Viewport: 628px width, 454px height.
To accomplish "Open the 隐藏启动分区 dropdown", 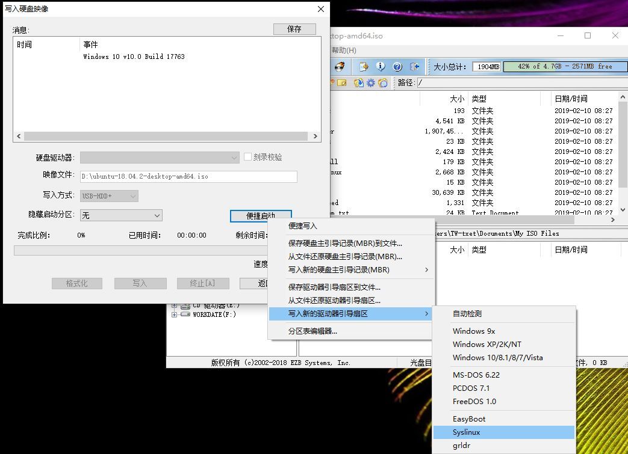I will 121,216.
